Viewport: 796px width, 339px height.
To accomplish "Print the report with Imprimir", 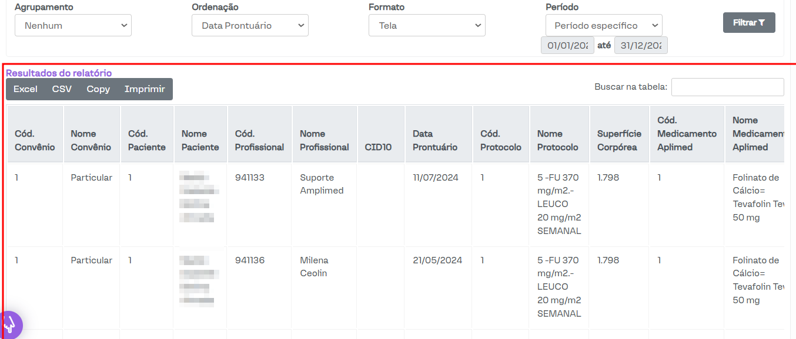I will [145, 89].
